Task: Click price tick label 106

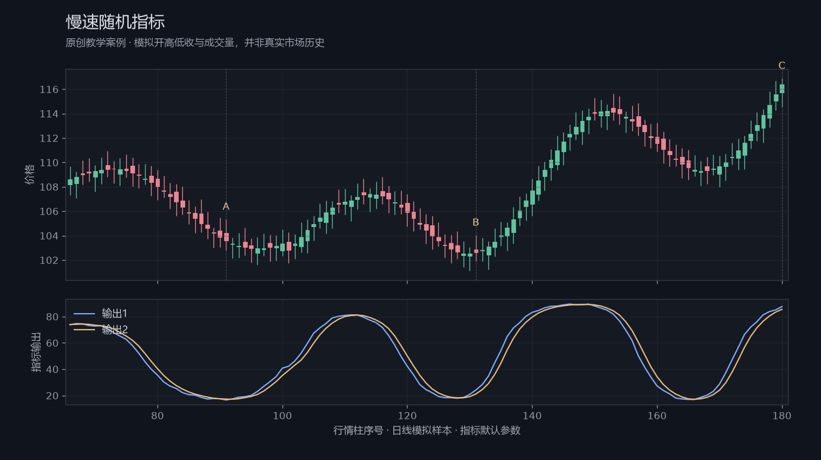Action: click(x=49, y=212)
